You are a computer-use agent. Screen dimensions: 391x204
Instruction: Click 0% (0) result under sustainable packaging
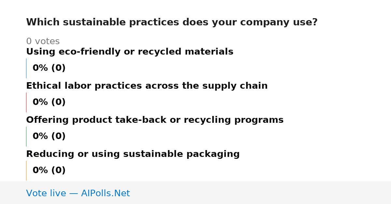[x=49, y=171]
